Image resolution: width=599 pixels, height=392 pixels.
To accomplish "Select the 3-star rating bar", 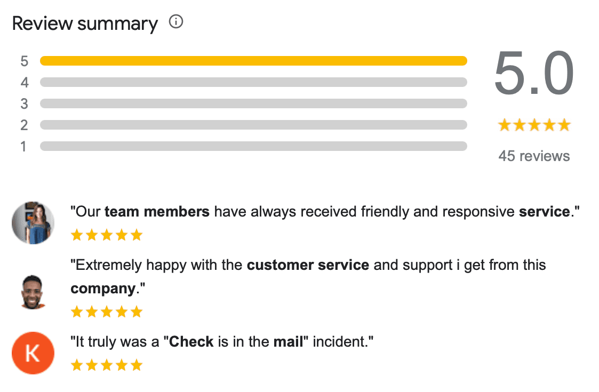I will click(x=254, y=103).
